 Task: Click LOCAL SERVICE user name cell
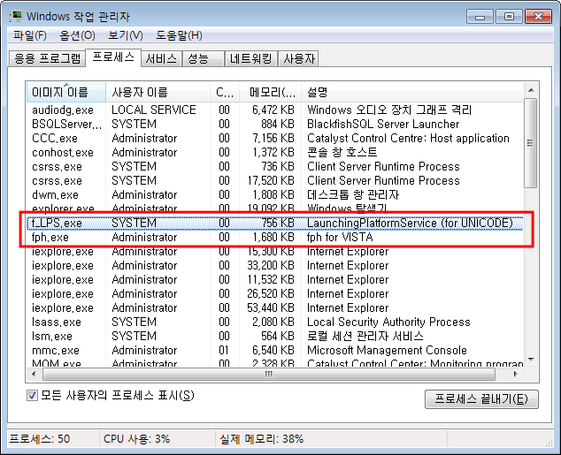click(x=154, y=110)
